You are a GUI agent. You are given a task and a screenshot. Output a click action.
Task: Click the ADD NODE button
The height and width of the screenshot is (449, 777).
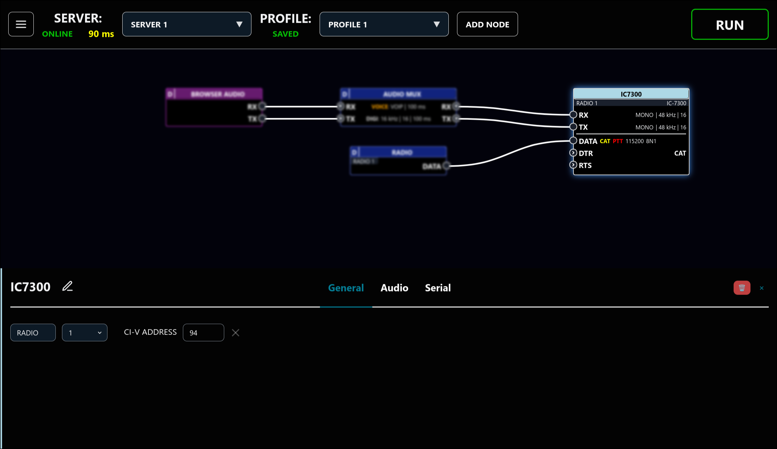[x=487, y=24]
